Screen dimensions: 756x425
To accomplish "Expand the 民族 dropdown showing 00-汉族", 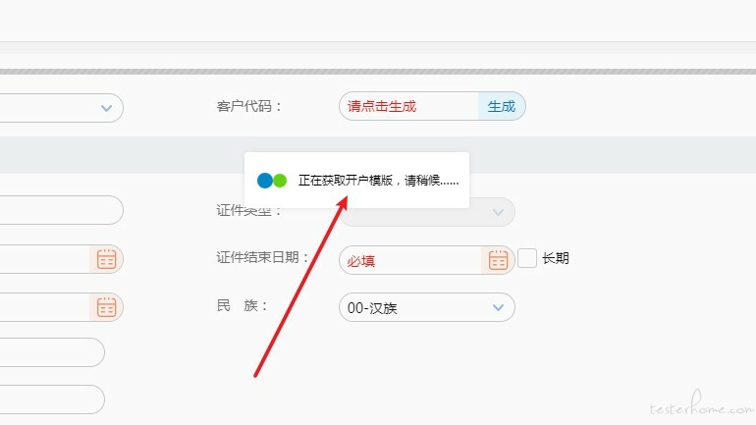I will pyautogui.click(x=427, y=307).
